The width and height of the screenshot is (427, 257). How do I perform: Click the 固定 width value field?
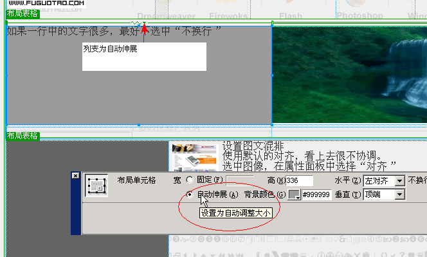(x=240, y=180)
